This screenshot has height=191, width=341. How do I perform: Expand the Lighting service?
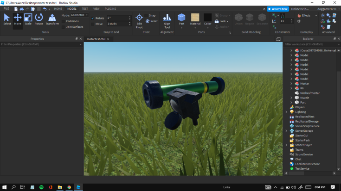[286, 112]
